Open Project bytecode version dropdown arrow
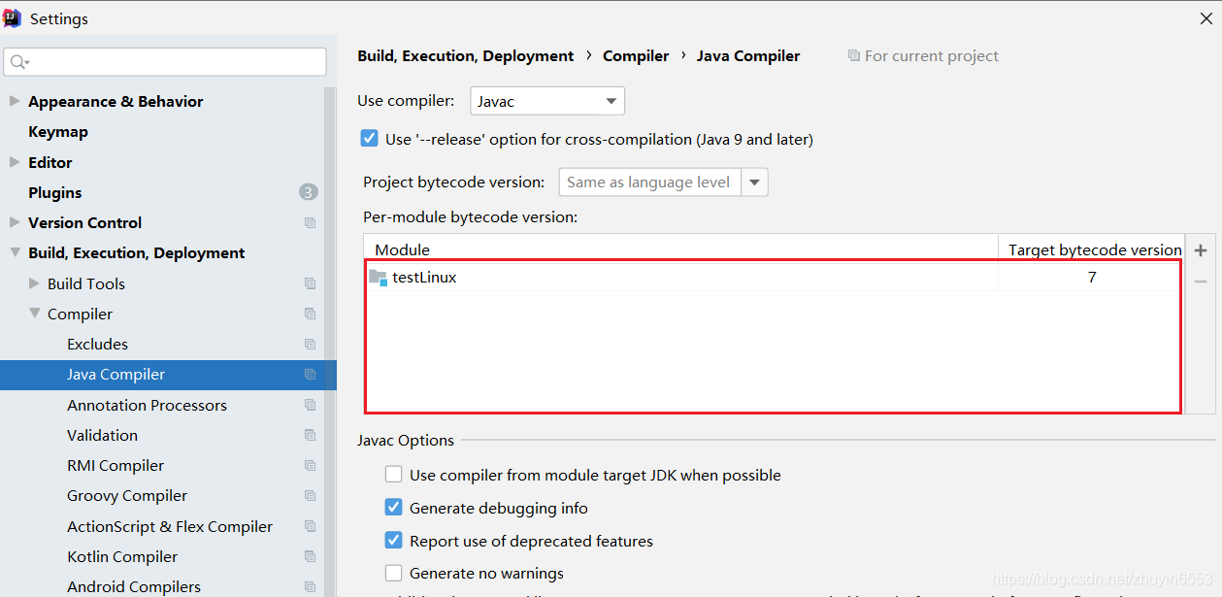Screen dimensions: 1222x597 coord(754,182)
